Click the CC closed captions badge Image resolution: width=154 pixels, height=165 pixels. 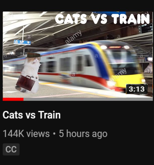(x=11, y=149)
